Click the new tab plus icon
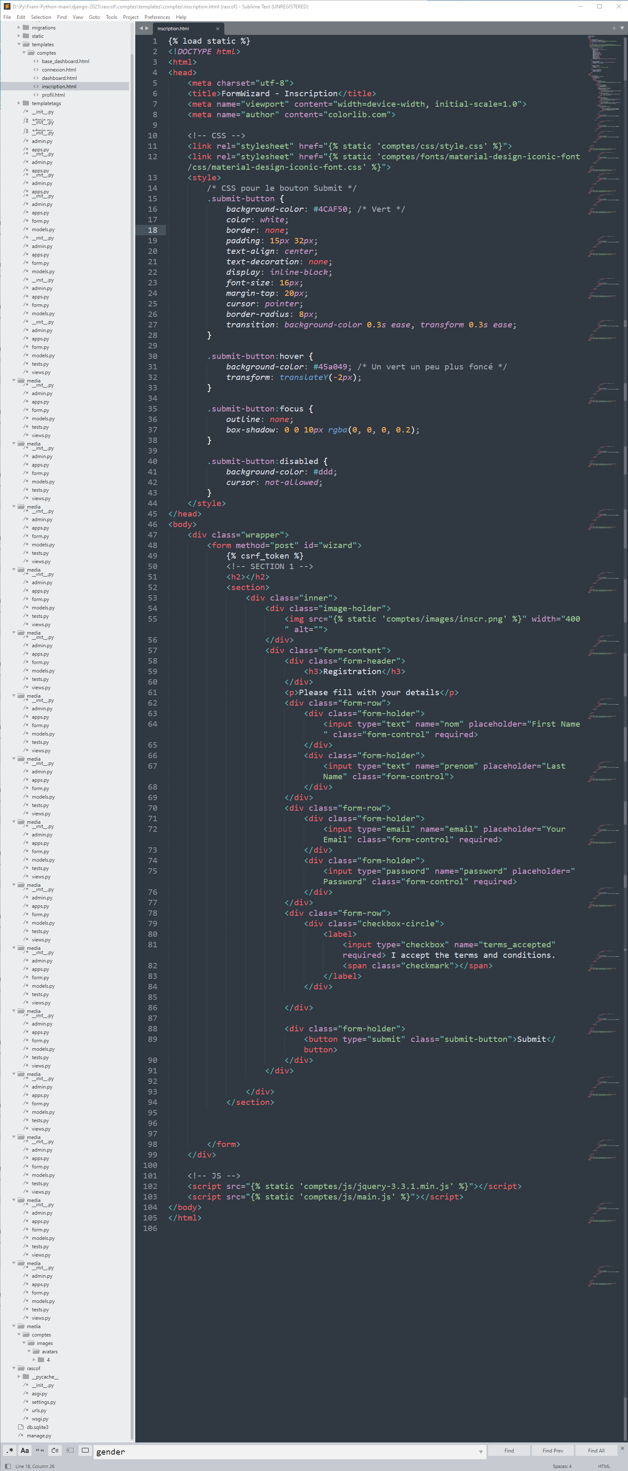The width and height of the screenshot is (628, 1471). coord(614,28)
